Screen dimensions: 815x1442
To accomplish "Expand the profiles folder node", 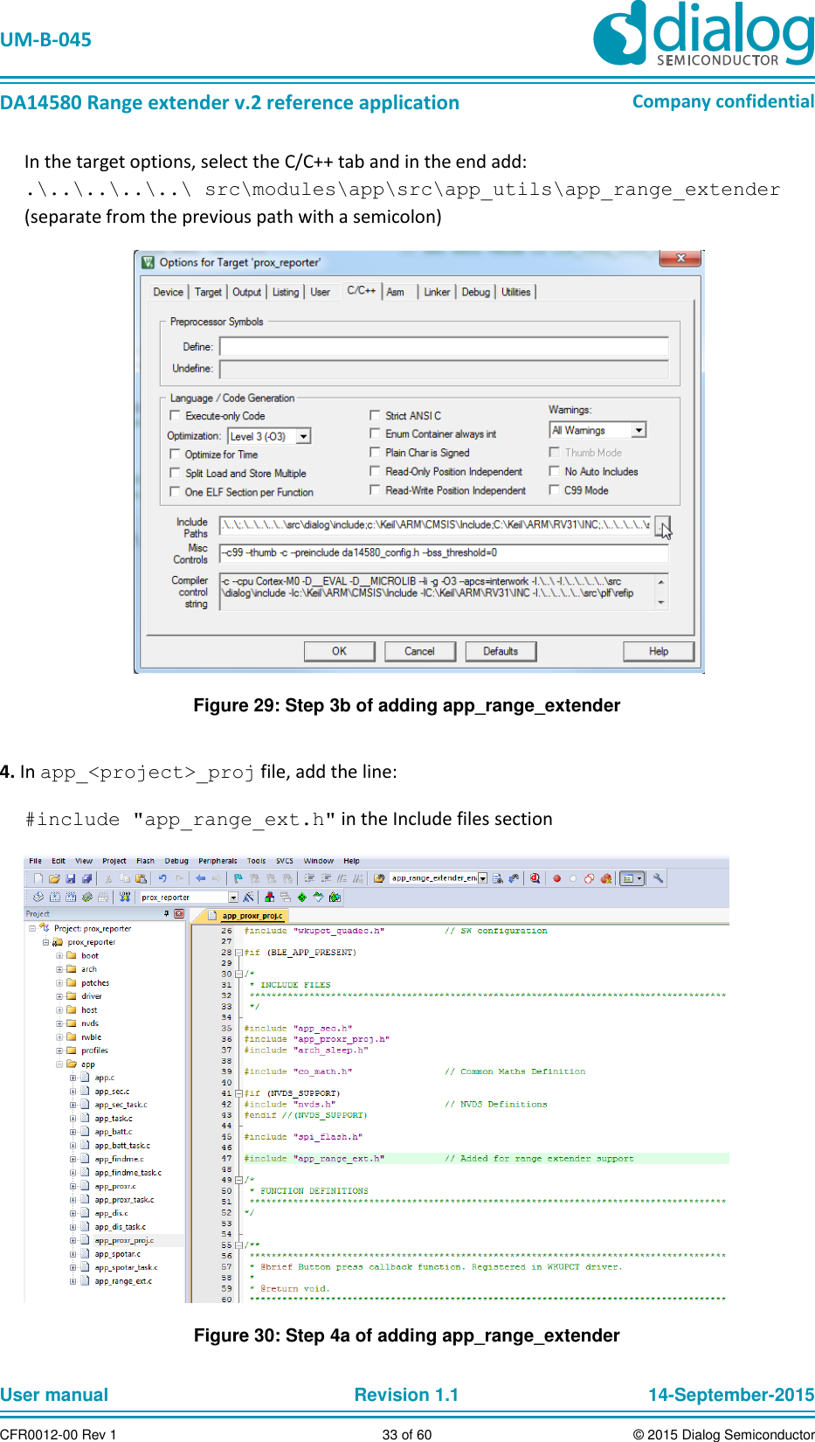I will click(59, 1050).
